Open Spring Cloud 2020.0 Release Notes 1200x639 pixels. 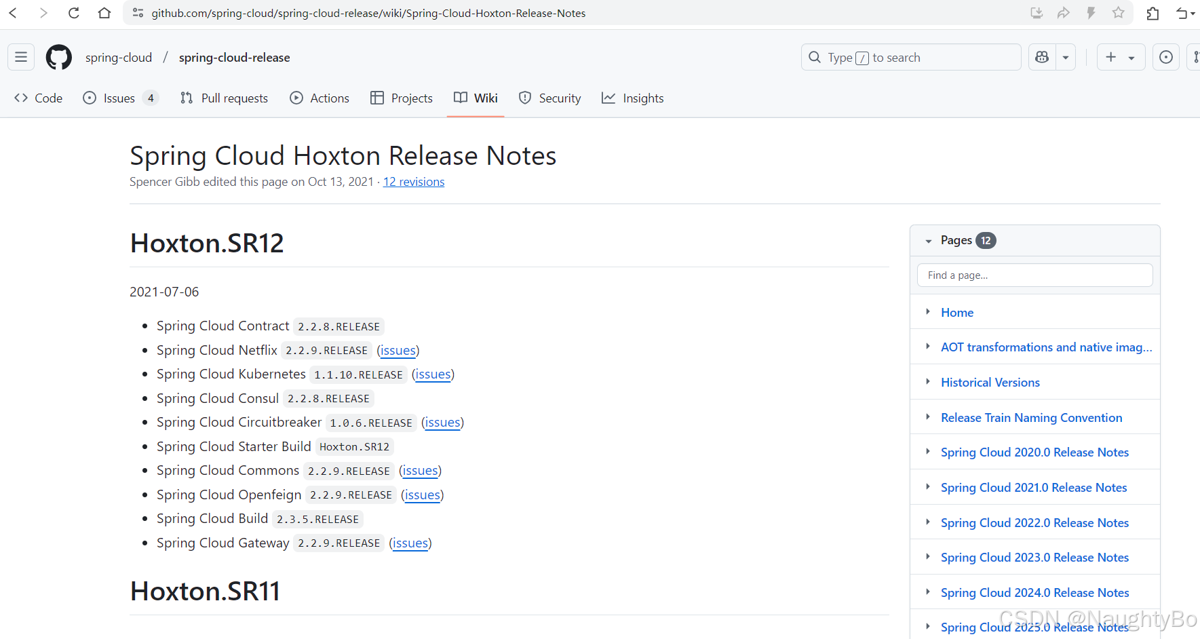[1034, 452]
